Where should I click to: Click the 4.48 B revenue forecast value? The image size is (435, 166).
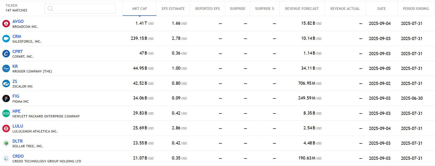click(312, 143)
